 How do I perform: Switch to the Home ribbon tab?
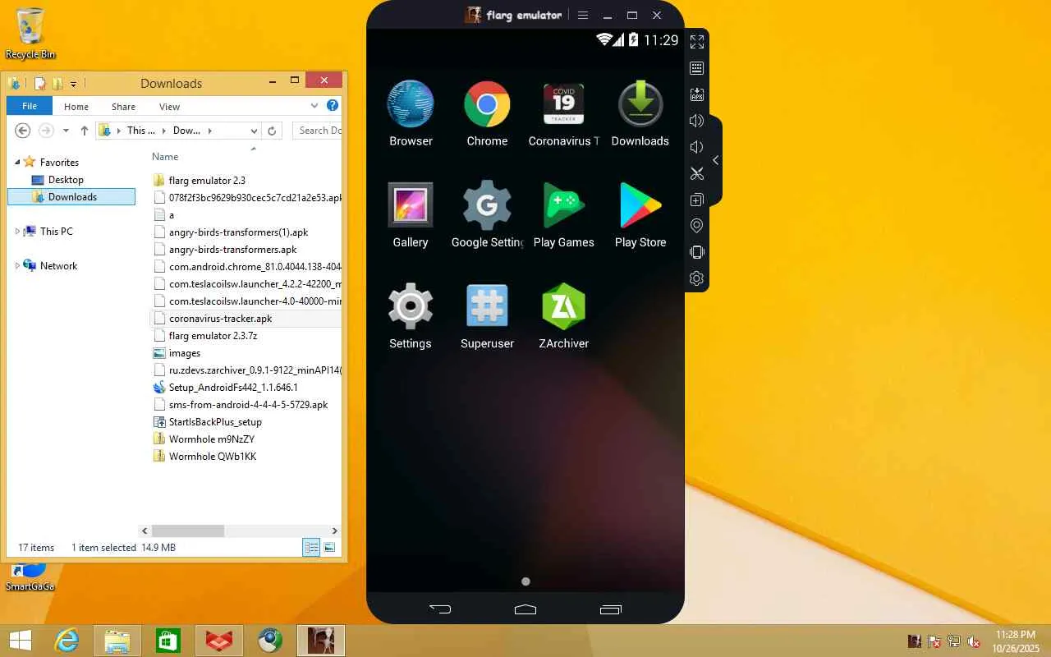pyautogui.click(x=76, y=107)
